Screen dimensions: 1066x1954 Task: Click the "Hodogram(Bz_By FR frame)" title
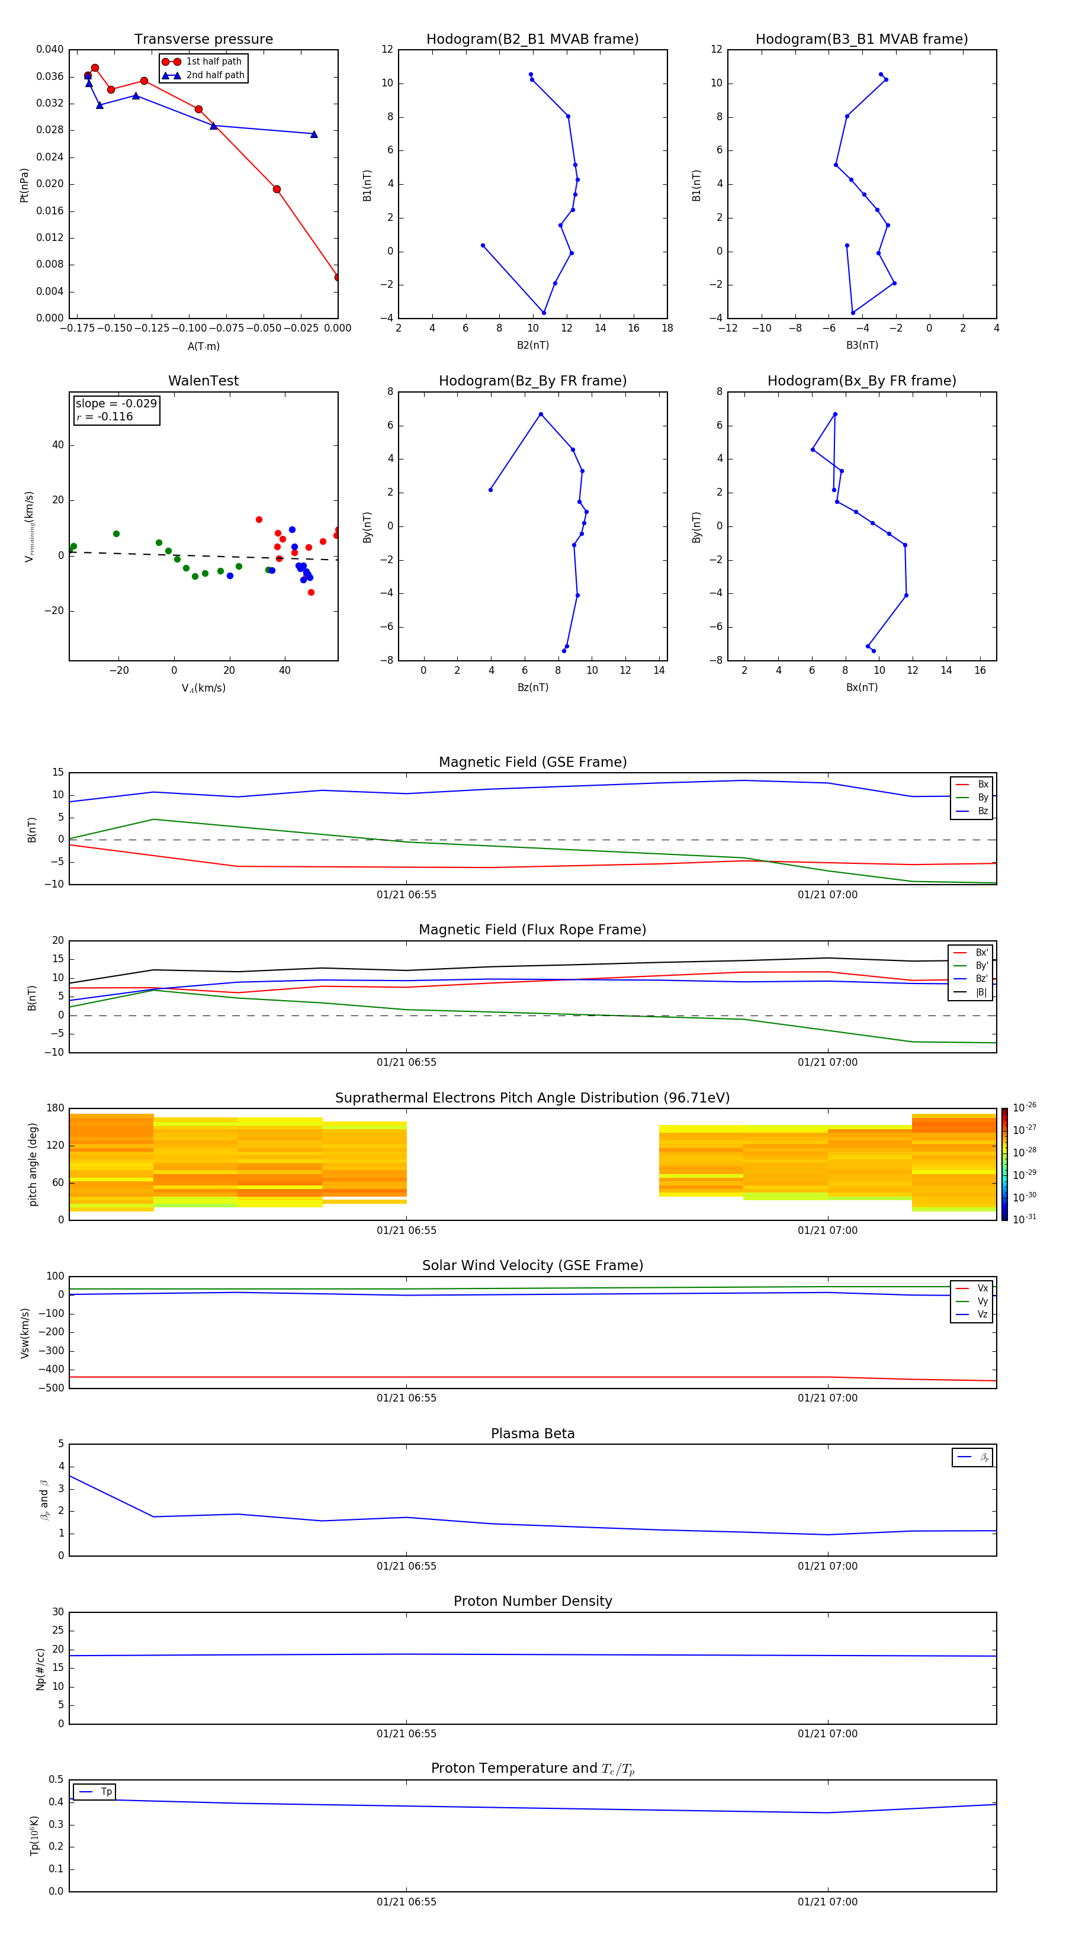coord(532,381)
